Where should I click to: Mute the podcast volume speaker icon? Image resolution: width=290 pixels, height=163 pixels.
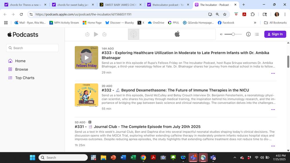(x=221, y=34)
